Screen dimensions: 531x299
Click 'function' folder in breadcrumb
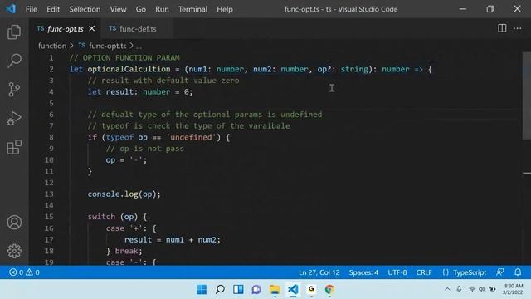(x=52, y=46)
